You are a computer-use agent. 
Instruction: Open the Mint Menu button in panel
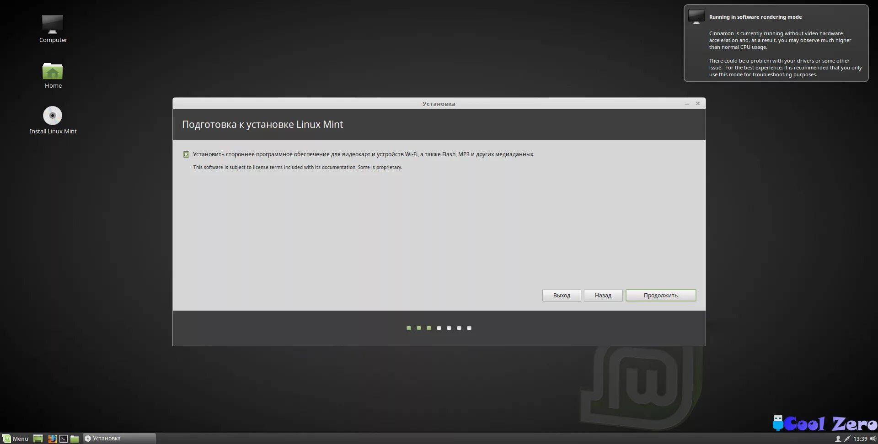coord(16,439)
